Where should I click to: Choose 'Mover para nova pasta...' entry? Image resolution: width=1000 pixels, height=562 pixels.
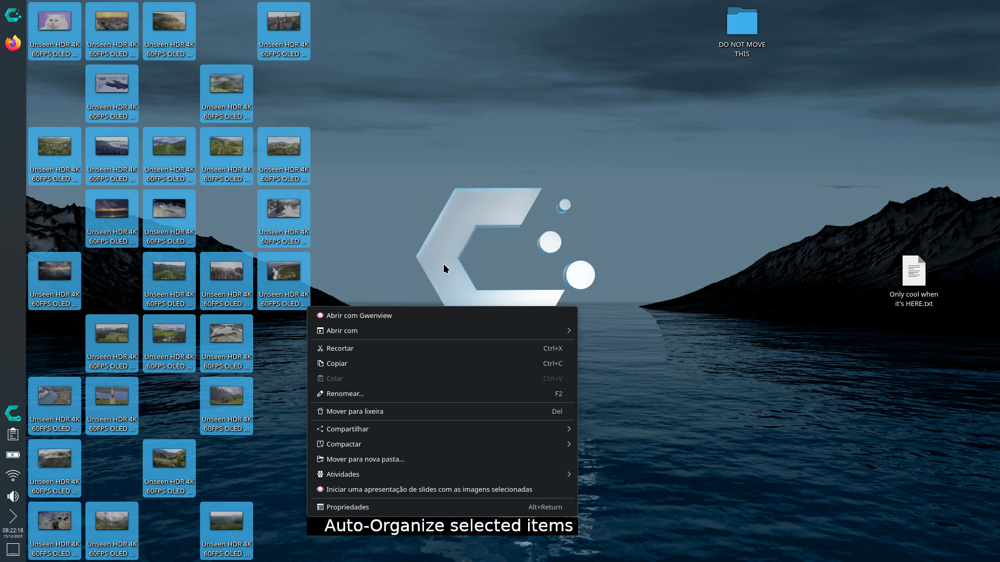coord(365,459)
